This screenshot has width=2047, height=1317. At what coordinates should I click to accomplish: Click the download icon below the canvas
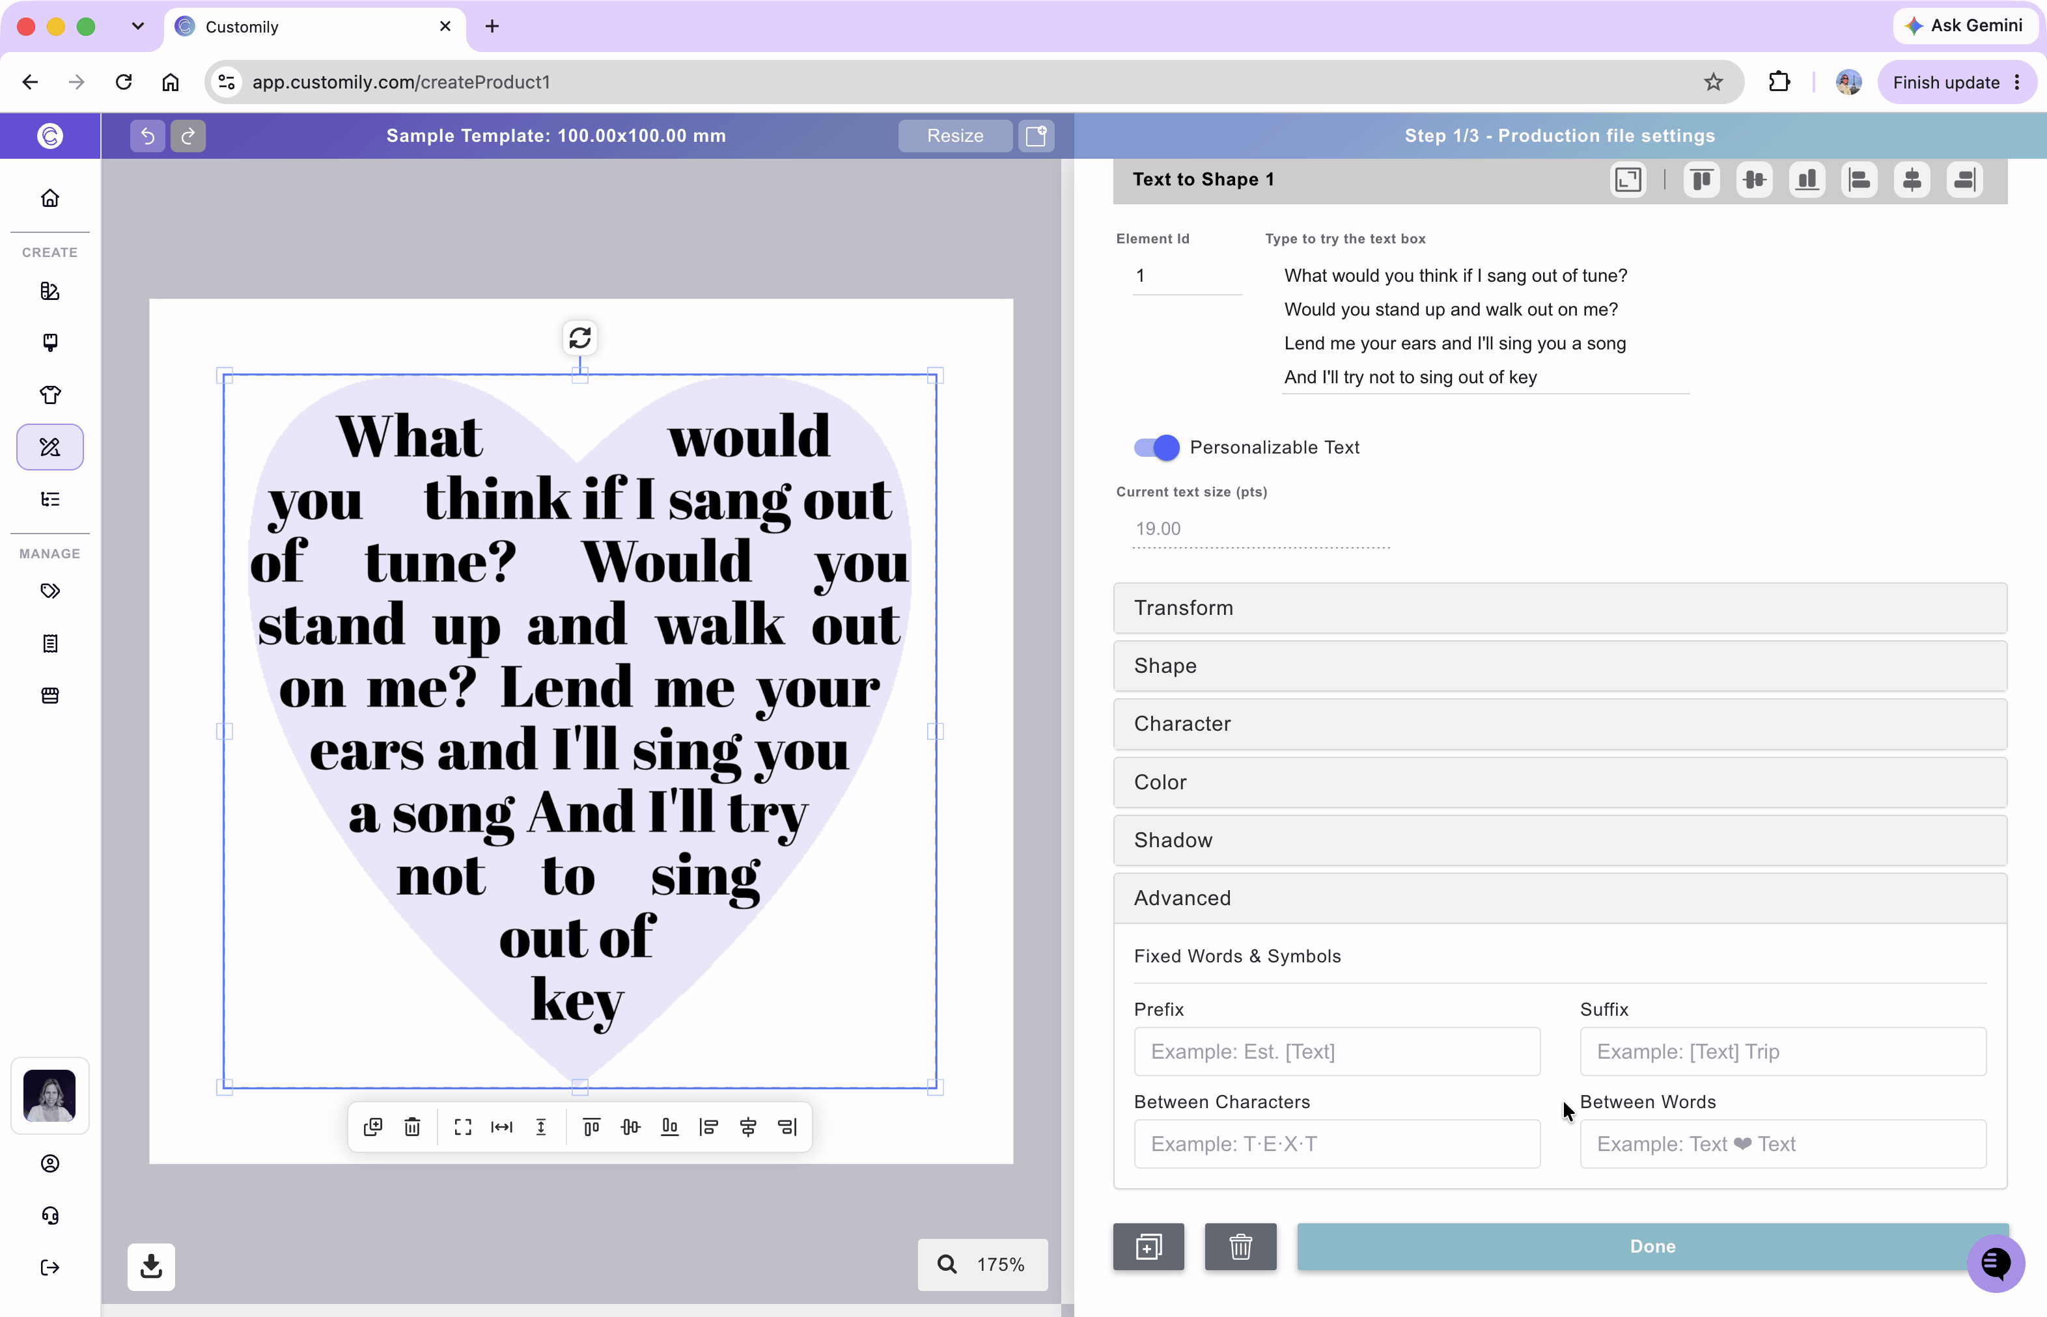click(x=152, y=1266)
